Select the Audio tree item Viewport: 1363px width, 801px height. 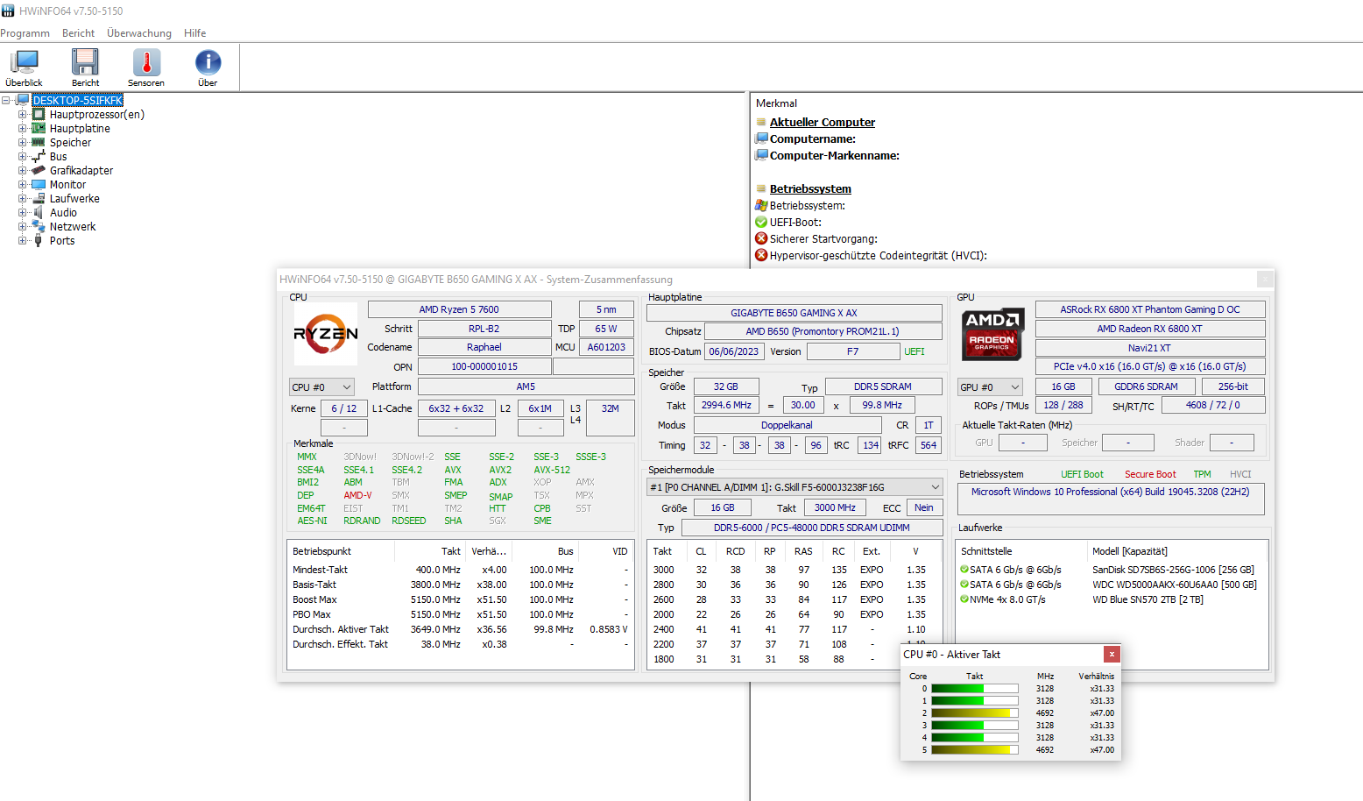tap(63, 213)
